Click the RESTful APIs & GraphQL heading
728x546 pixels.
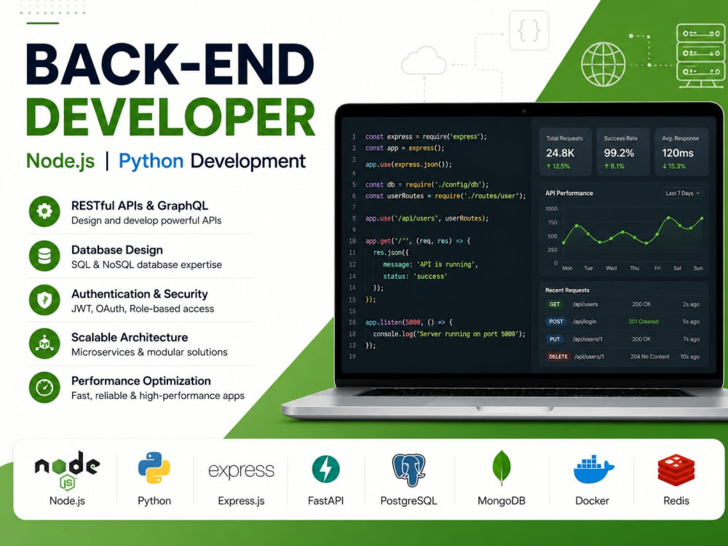coord(139,206)
